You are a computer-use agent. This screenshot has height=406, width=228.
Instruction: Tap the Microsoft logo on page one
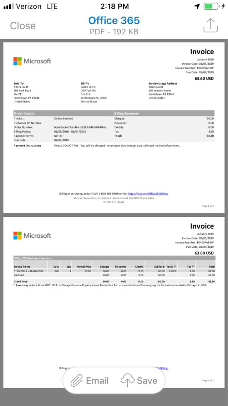click(32, 61)
